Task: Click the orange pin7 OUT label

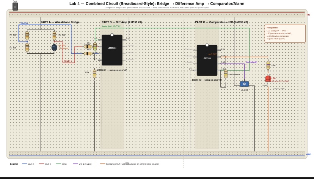Action: pos(212,54)
